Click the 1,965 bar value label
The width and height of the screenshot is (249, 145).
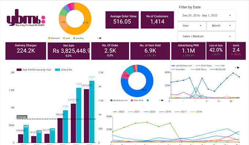79,84
